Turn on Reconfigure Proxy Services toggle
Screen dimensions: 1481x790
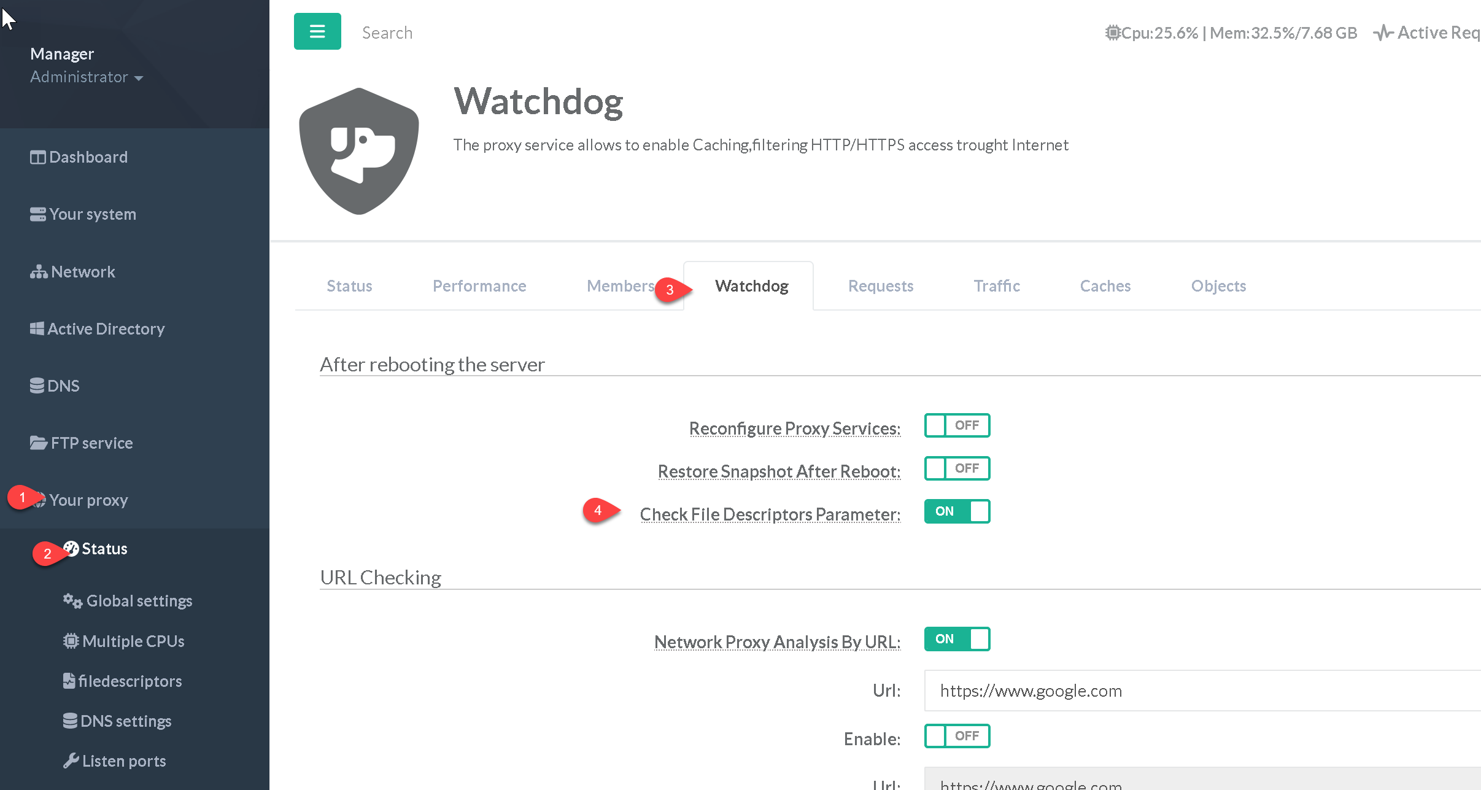(x=956, y=425)
